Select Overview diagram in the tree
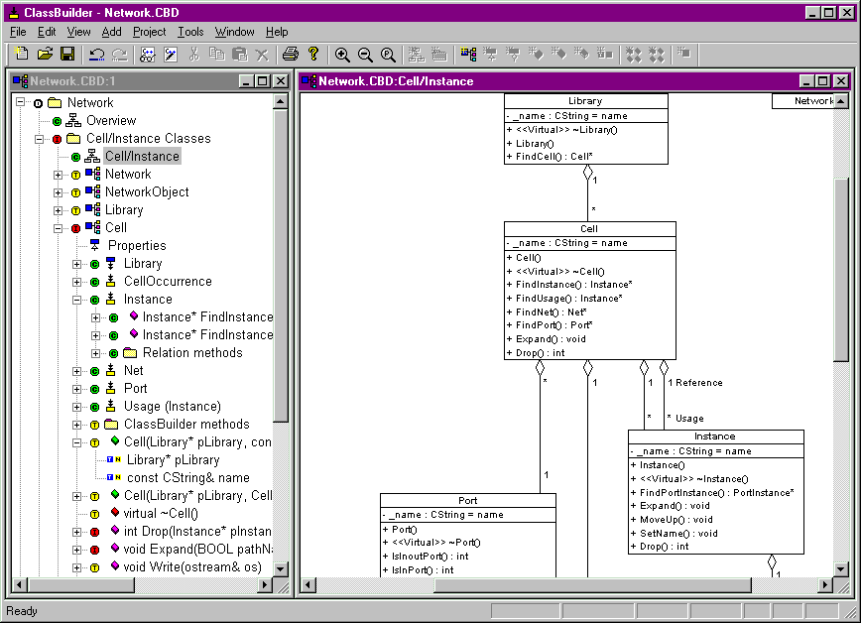 [x=111, y=121]
